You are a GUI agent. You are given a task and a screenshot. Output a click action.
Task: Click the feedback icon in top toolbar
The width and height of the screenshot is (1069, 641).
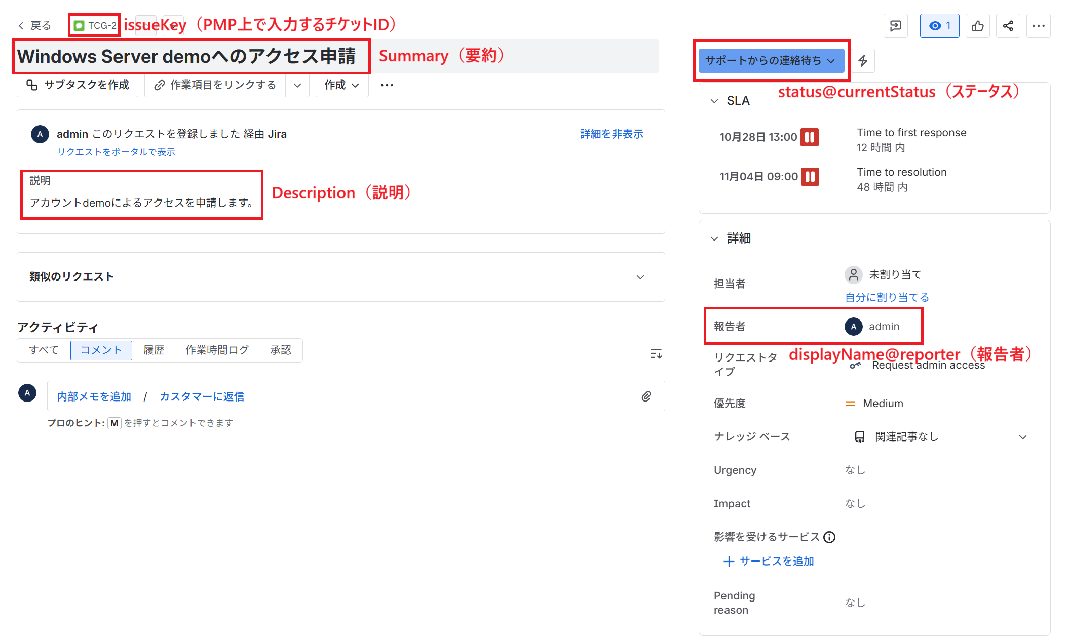coord(895,26)
